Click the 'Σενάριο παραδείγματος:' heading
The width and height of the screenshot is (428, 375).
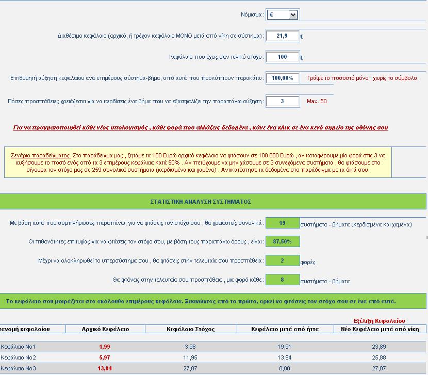(x=41, y=155)
